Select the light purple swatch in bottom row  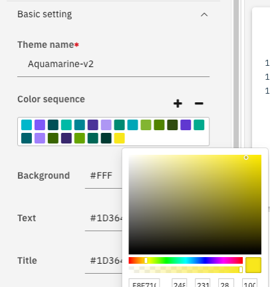tap(40, 138)
